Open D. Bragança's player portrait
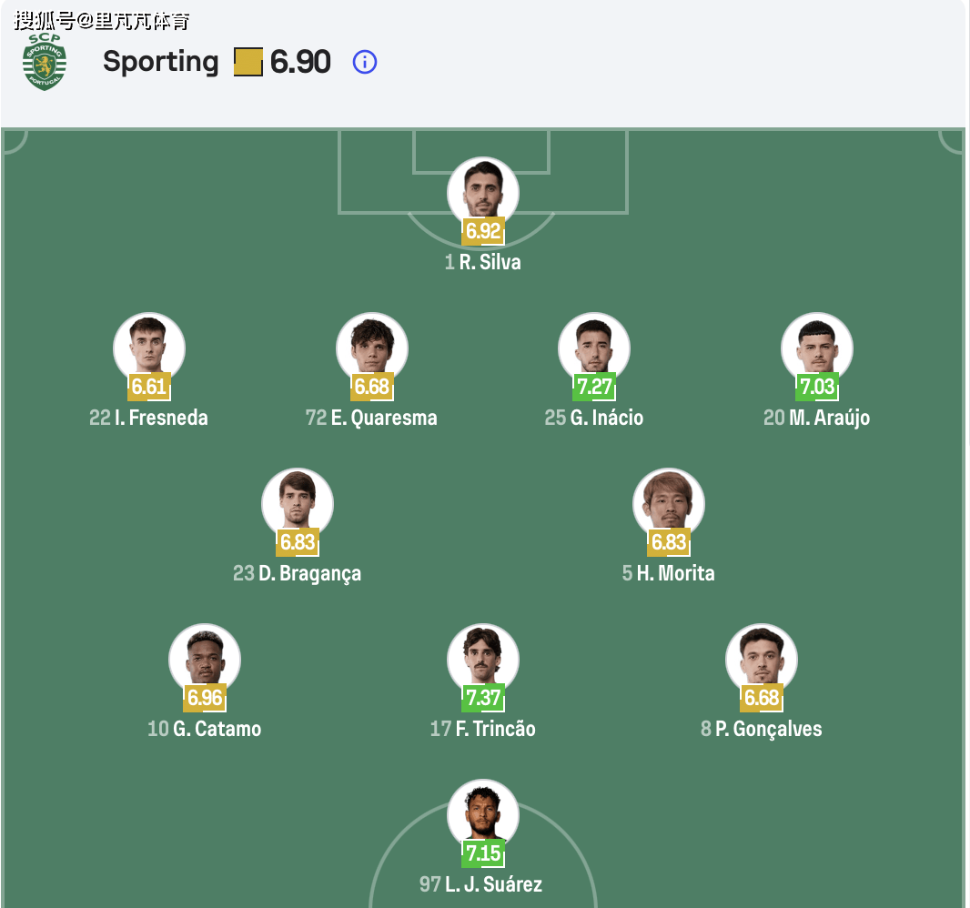Image resolution: width=970 pixels, height=908 pixels. coord(298,503)
